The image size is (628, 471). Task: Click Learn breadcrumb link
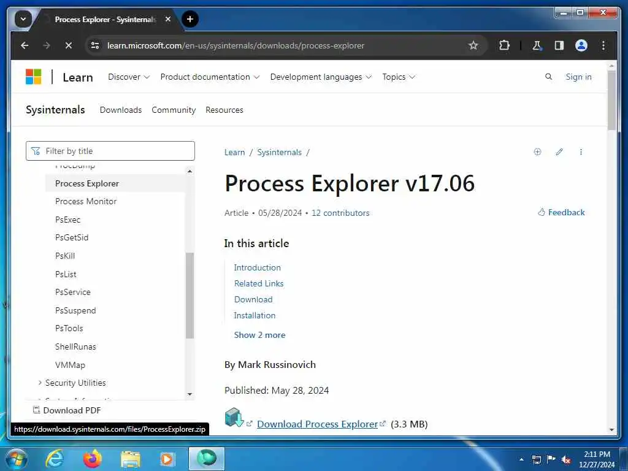(x=234, y=152)
